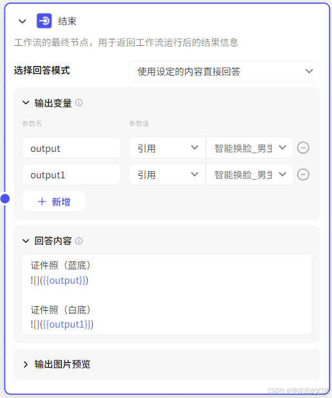Open the 选择回答模式 dropdown
The height and width of the screenshot is (398, 332).
(224, 71)
